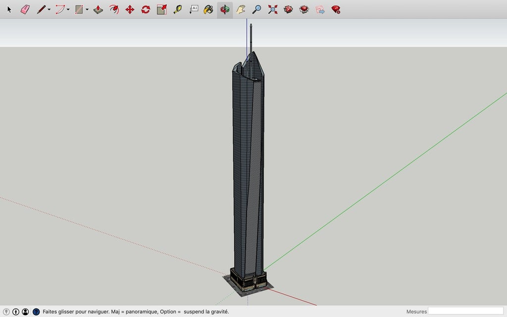Pick the Pencil line tool

tap(42, 9)
